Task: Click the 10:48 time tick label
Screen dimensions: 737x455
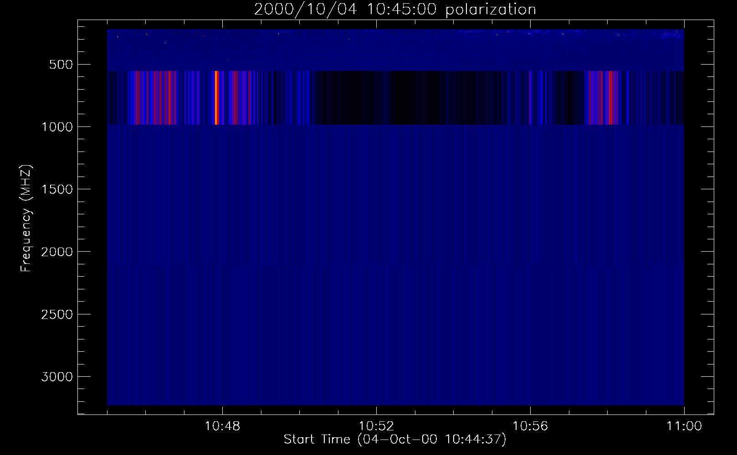Action: click(x=223, y=427)
